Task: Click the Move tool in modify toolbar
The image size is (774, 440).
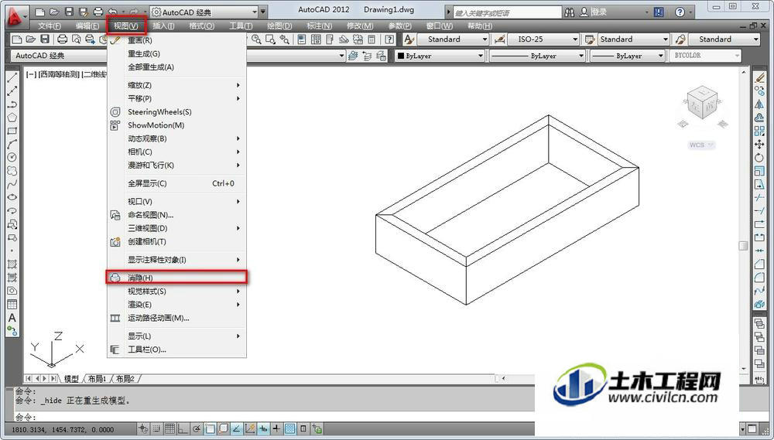Action: [760, 144]
